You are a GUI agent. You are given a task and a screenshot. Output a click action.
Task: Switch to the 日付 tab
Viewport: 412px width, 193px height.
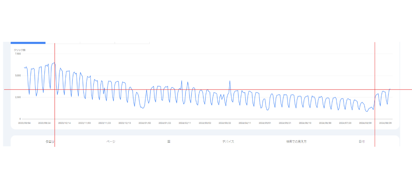point(362,142)
